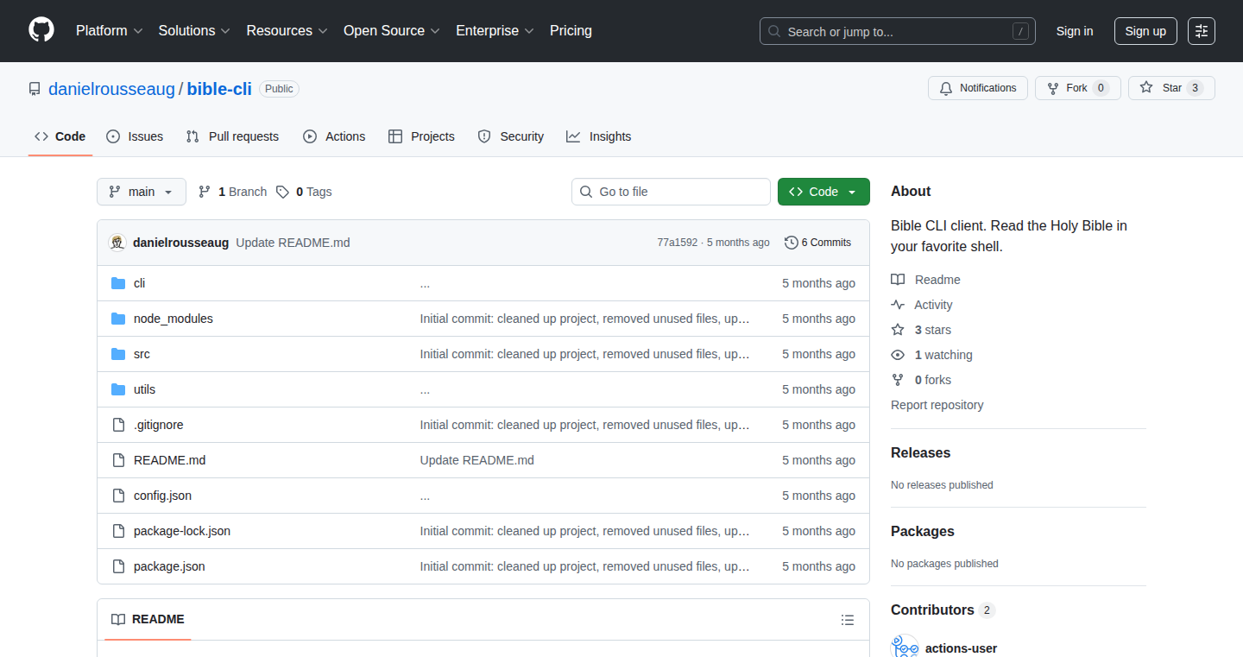Click the 0 Tags link
Image resolution: width=1243 pixels, height=657 pixels.
pyautogui.click(x=304, y=192)
